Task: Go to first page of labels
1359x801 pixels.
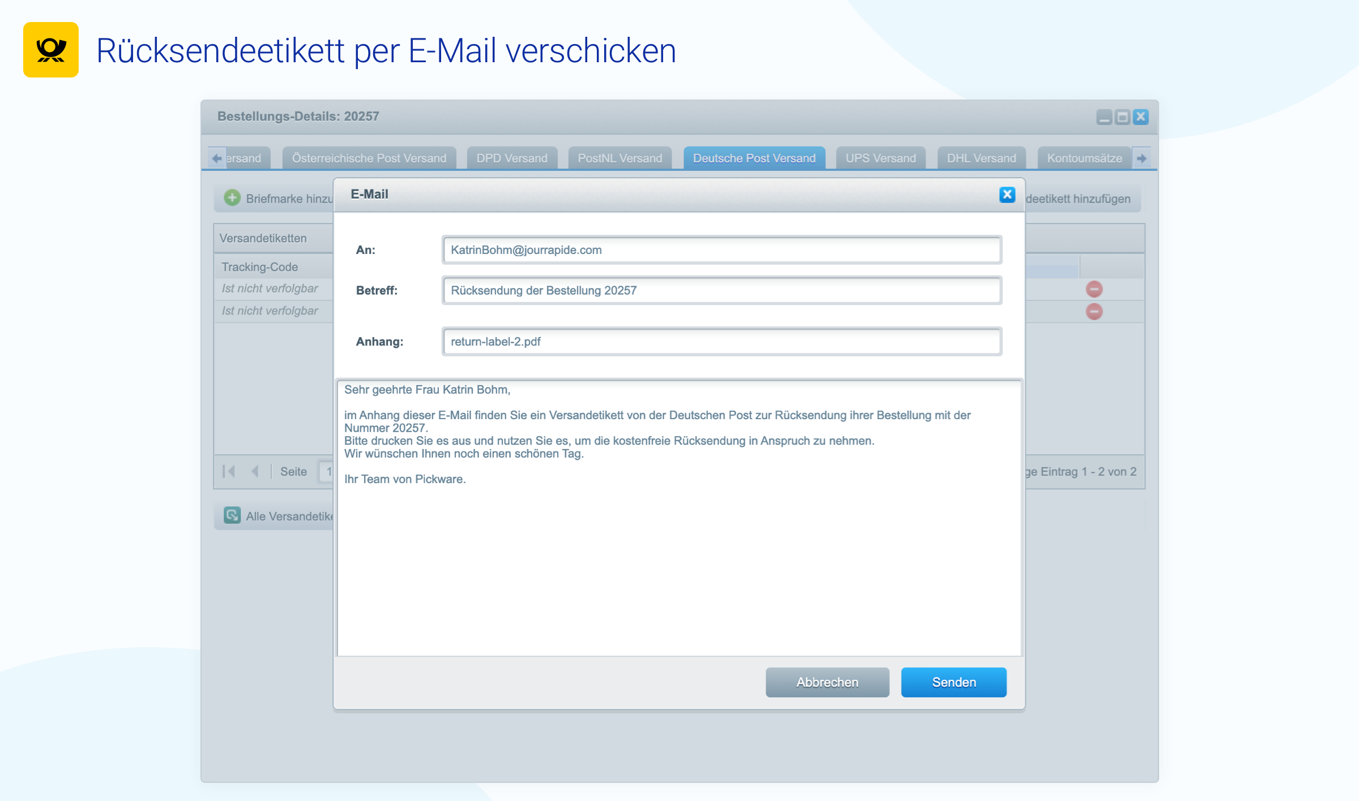Action: (x=229, y=471)
